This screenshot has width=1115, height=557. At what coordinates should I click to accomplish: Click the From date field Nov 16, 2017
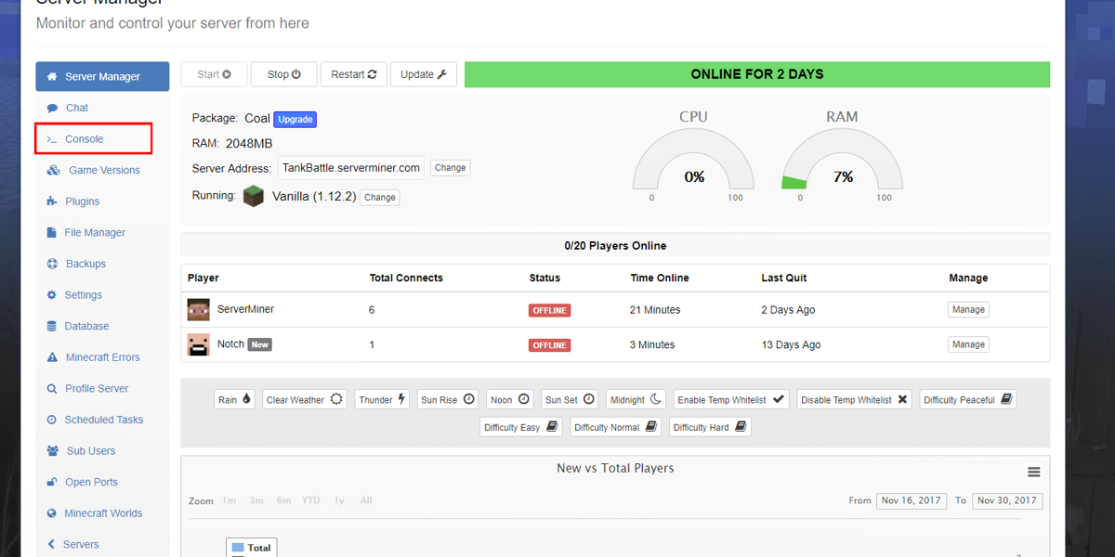point(911,500)
